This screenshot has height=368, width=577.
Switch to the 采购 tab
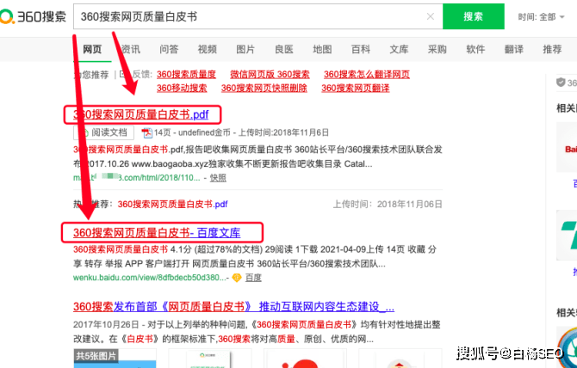(x=437, y=49)
